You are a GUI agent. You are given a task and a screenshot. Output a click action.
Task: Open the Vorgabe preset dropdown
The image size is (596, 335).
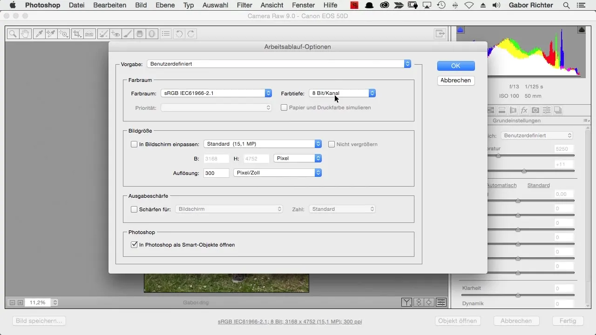279,64
